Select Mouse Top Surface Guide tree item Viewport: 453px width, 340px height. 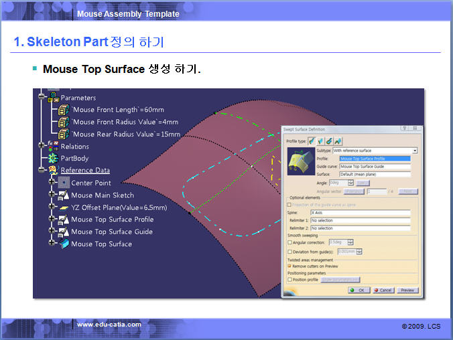pos(111,232)
